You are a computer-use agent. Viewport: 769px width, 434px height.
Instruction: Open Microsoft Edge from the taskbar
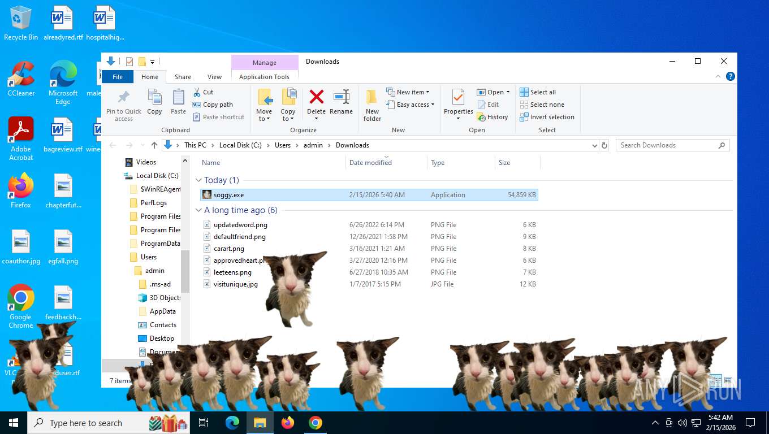coord(232,423)
